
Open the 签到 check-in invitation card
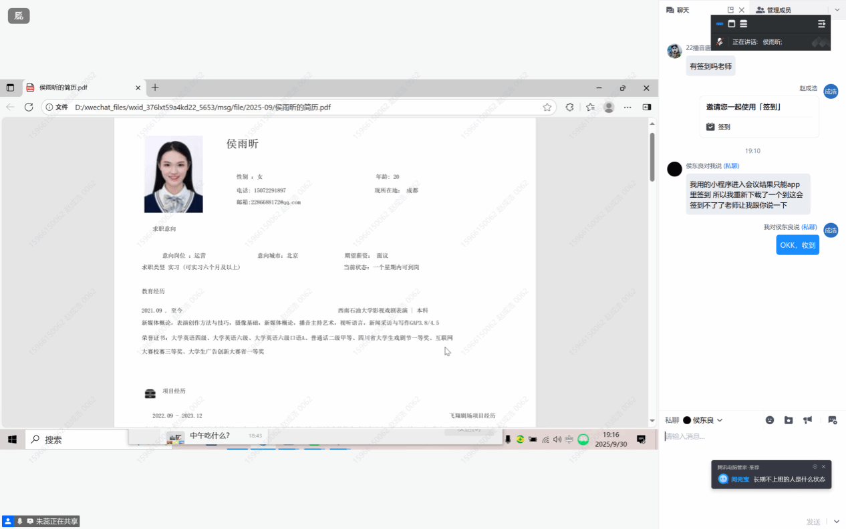pos(758,117)
